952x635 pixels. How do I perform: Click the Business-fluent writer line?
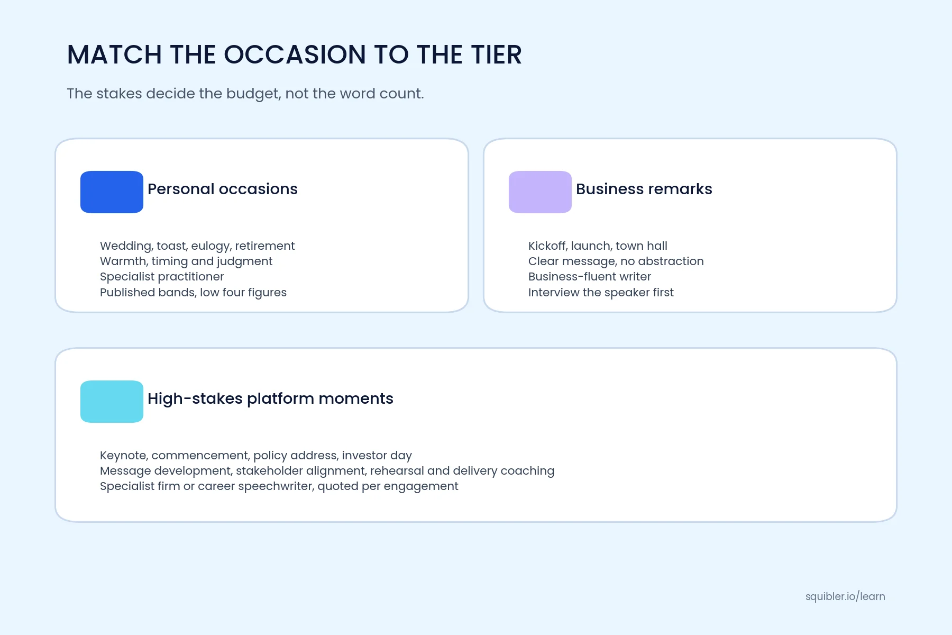pos(590,277)
